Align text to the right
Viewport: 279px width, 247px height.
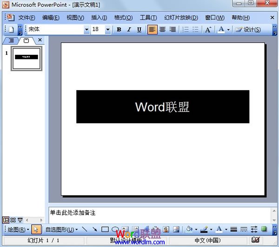(x=173, y=30)
